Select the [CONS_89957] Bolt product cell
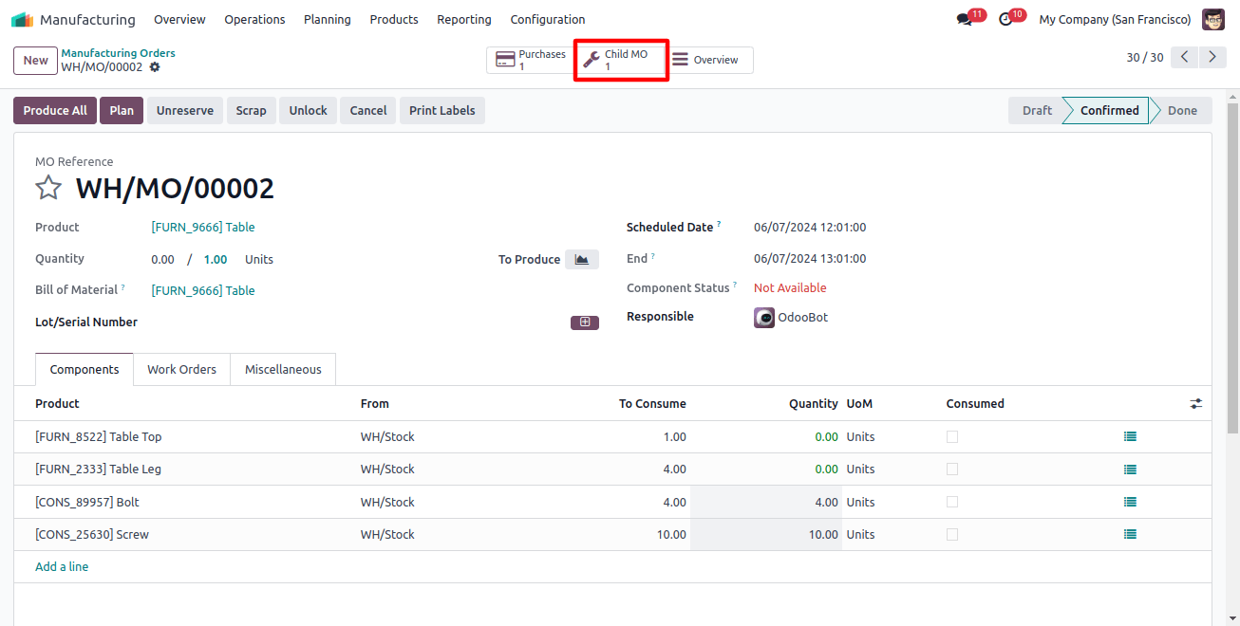Screen dimensions: 1240x626 (87, 503)
